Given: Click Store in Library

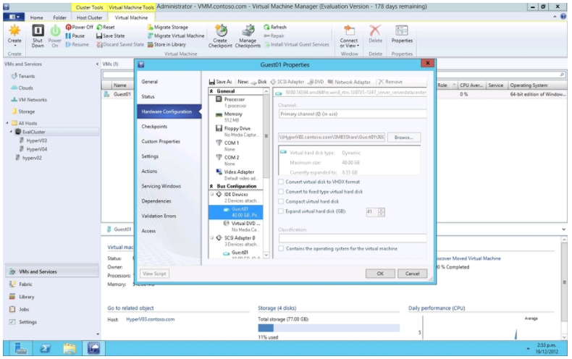Looking at the screenshot, I should tap(167, 44).
